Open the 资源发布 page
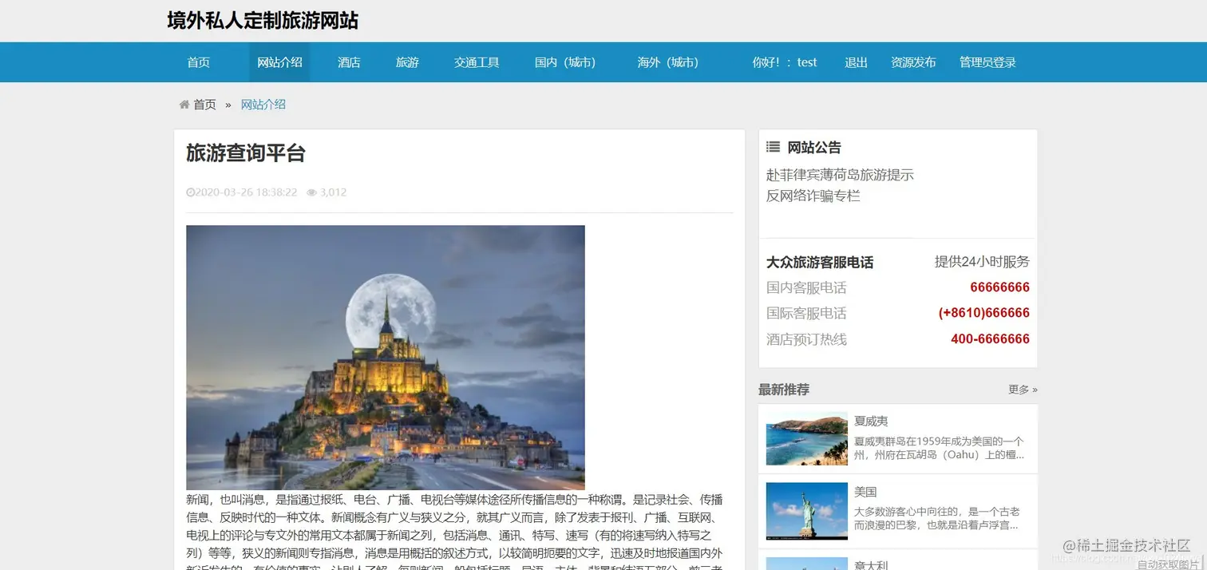1207x570 pixels. pyautogui.click(x=912, y=61)
